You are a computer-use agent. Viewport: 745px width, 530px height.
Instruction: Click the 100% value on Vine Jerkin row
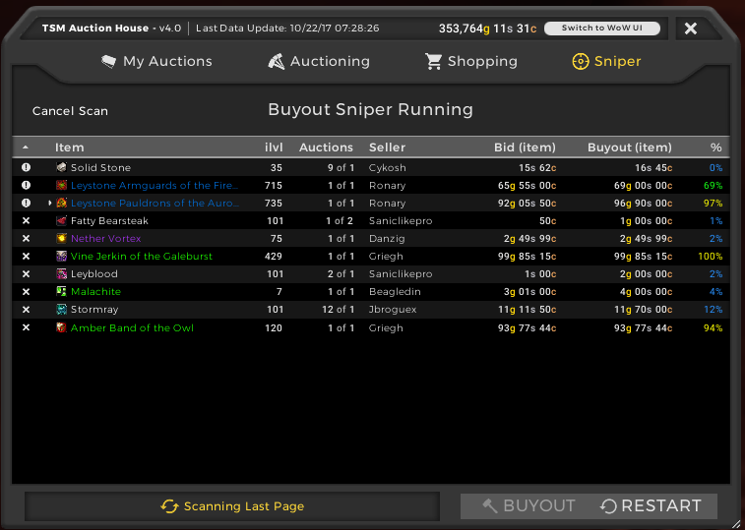point(710,256)
